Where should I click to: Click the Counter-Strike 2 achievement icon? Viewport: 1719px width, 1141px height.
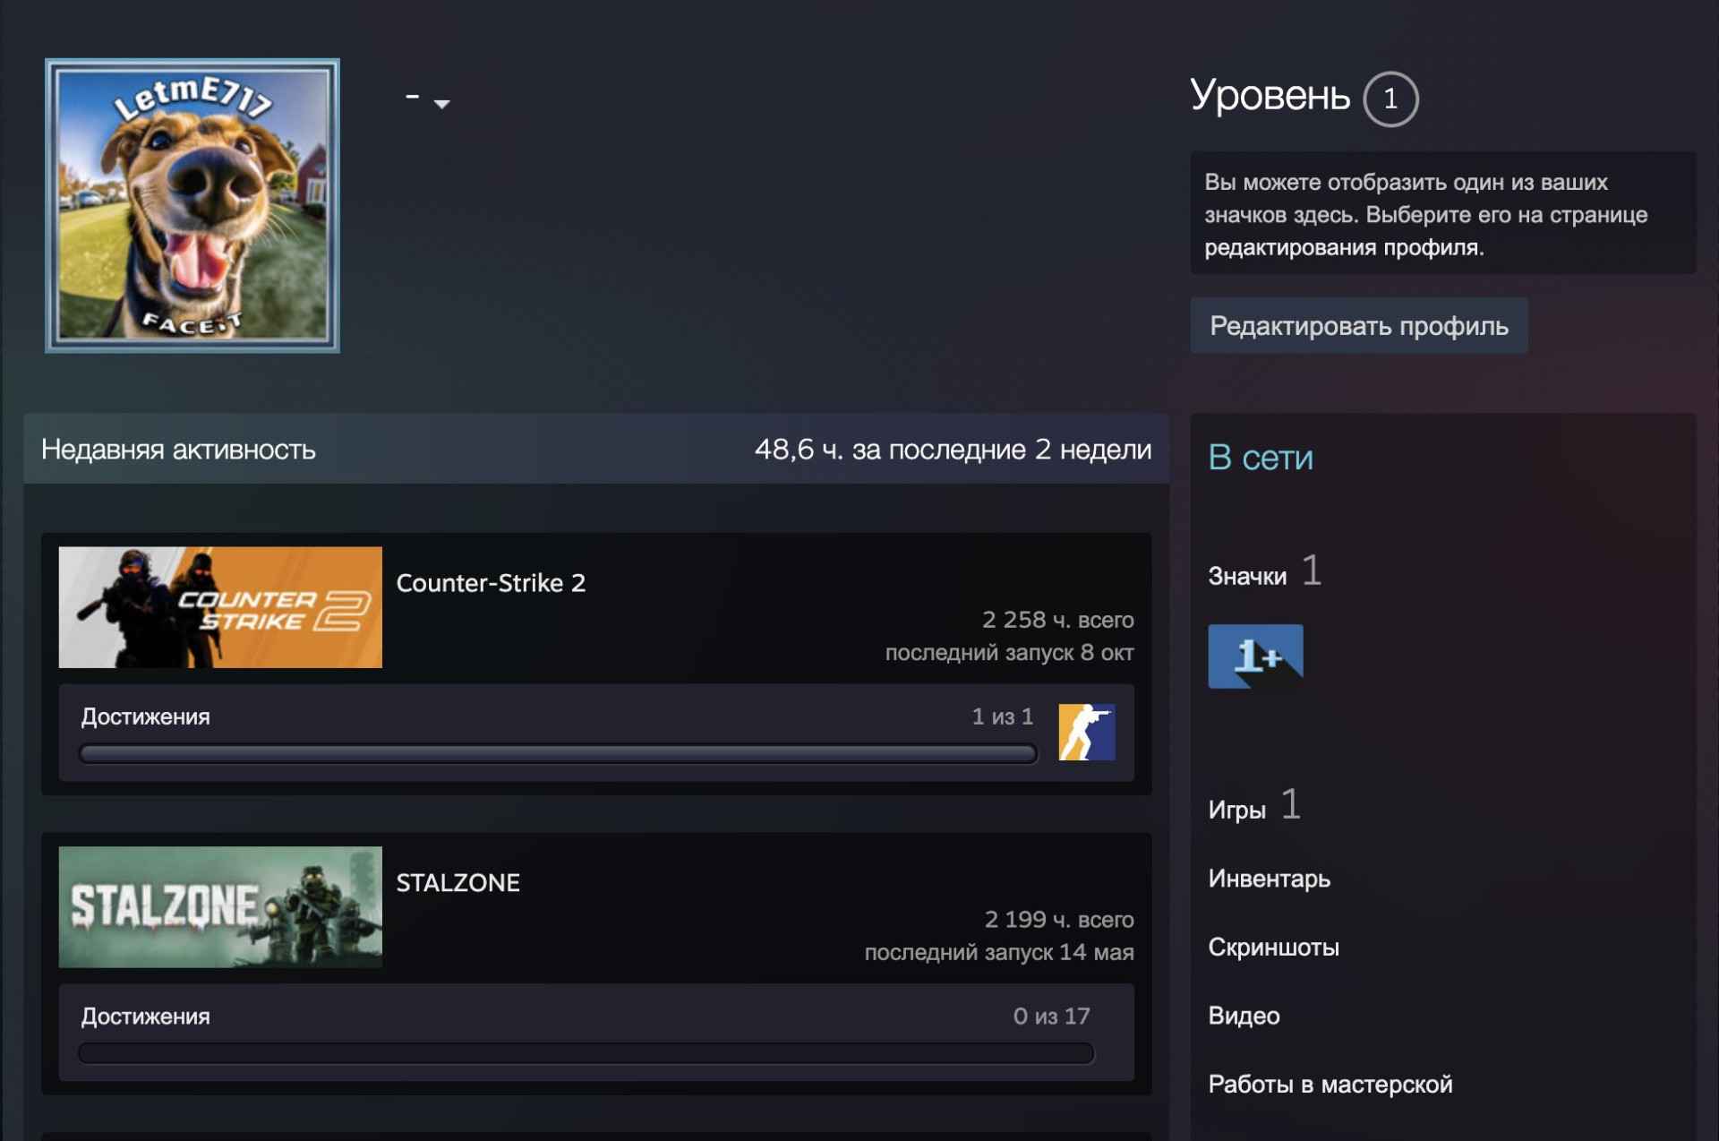tap(1087, 733)
